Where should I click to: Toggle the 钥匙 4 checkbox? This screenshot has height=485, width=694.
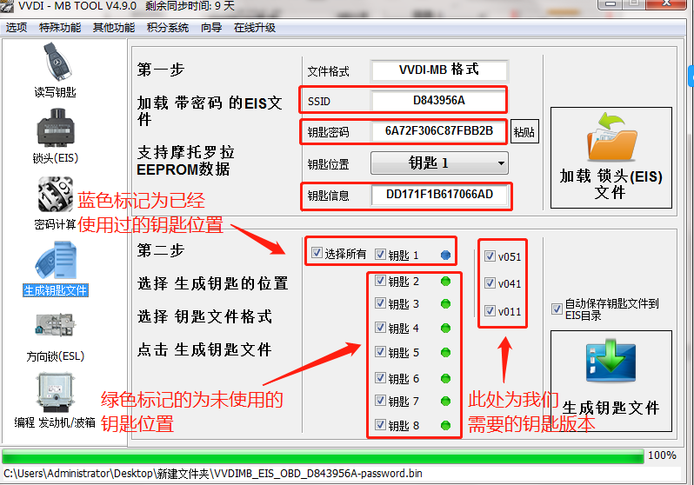coord(380,328)
